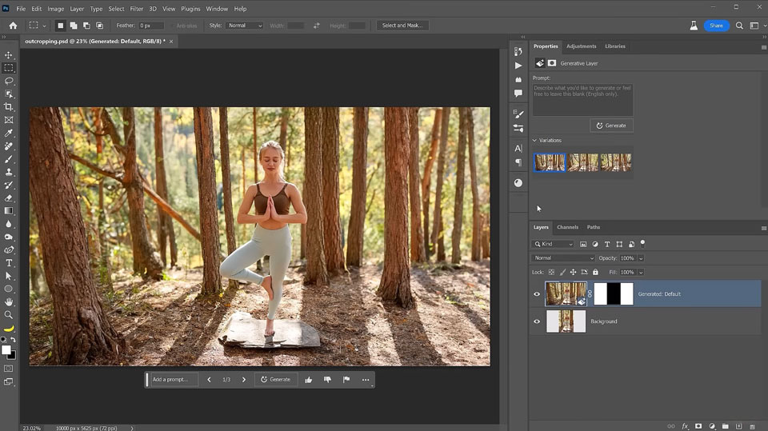Select the Lasso tool
The height and width of the screenshot is (431, 768).
tap(8, 81)
